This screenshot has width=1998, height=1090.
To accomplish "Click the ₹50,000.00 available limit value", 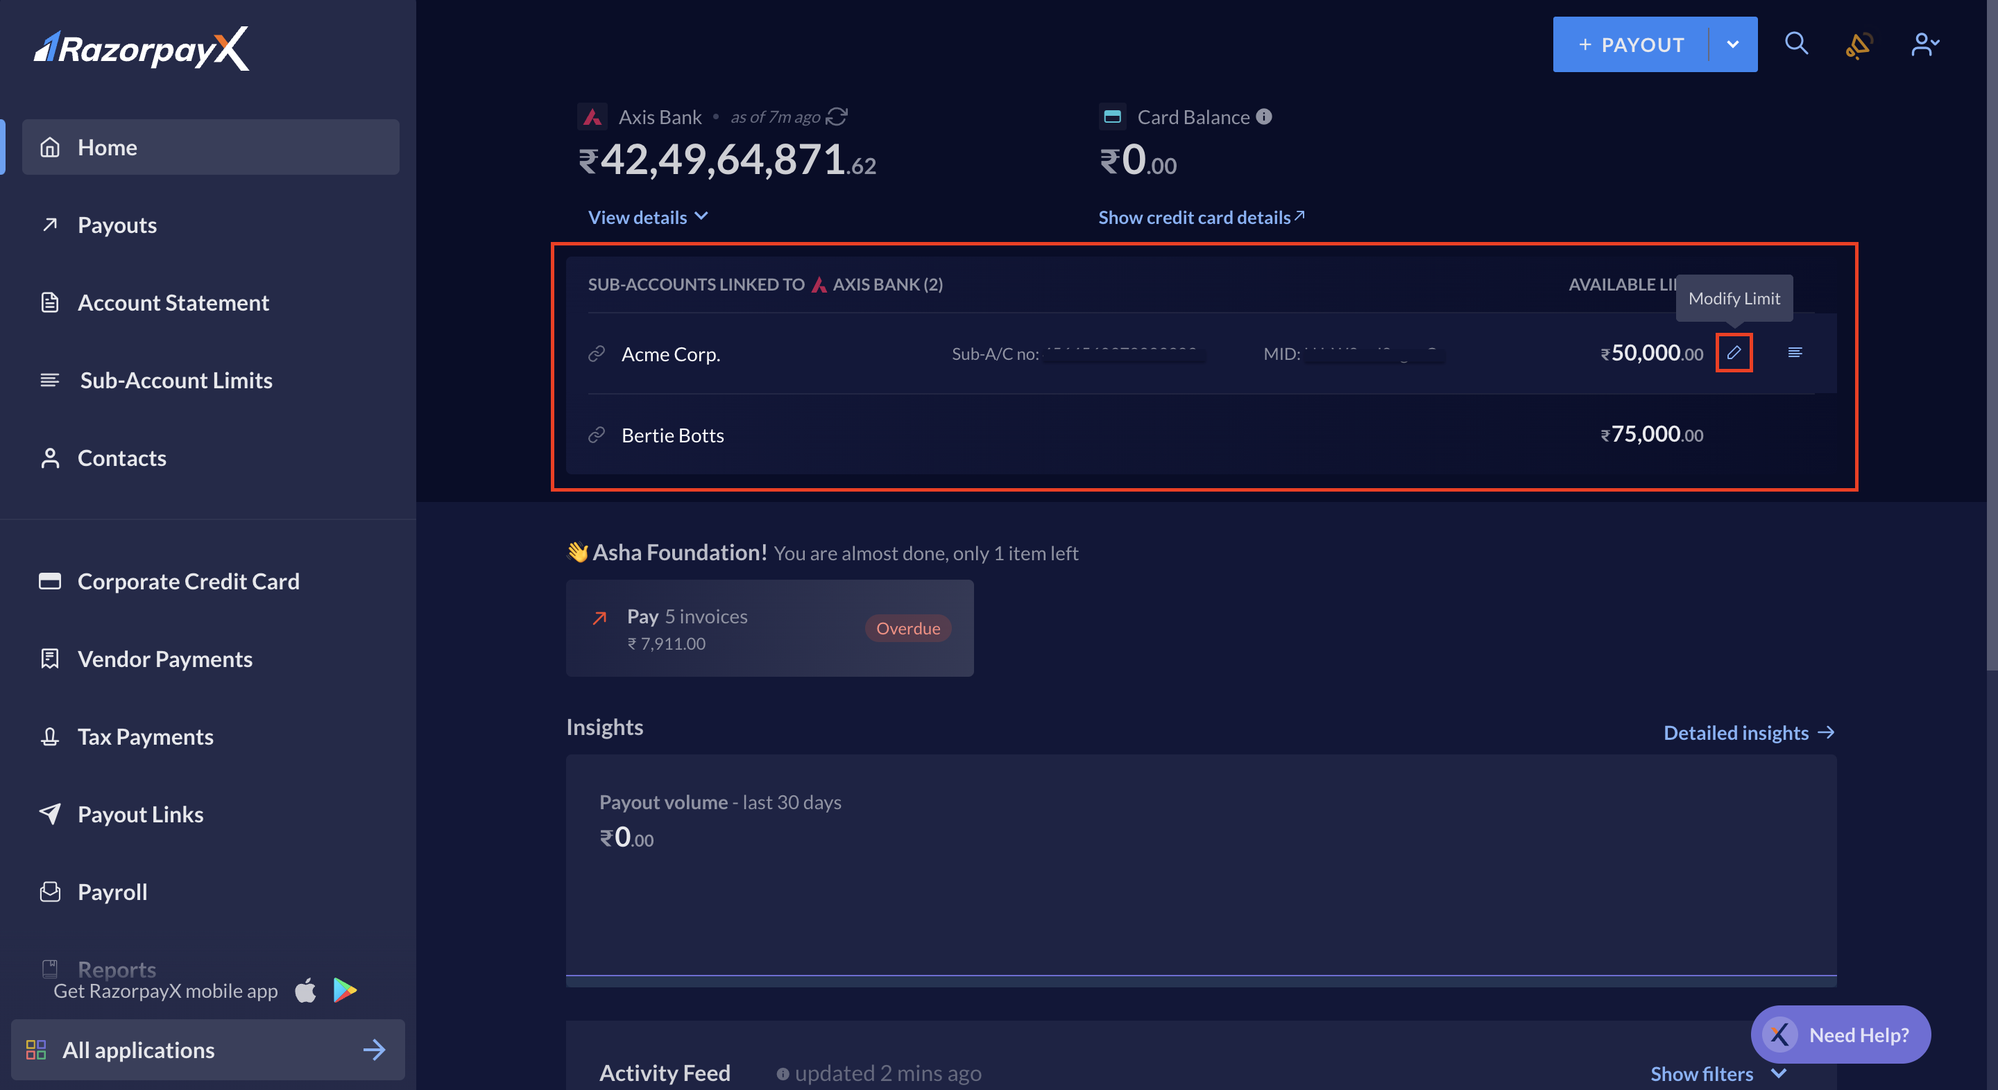I will (1652, 353).
